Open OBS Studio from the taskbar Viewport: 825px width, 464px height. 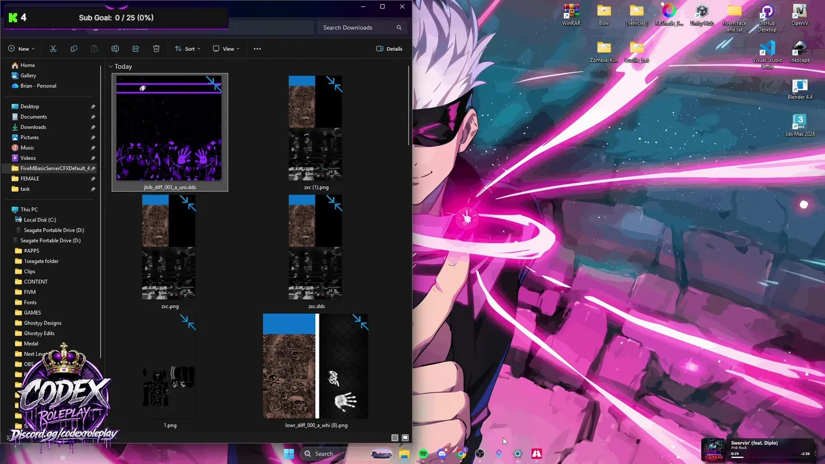(x=480, y=454)
